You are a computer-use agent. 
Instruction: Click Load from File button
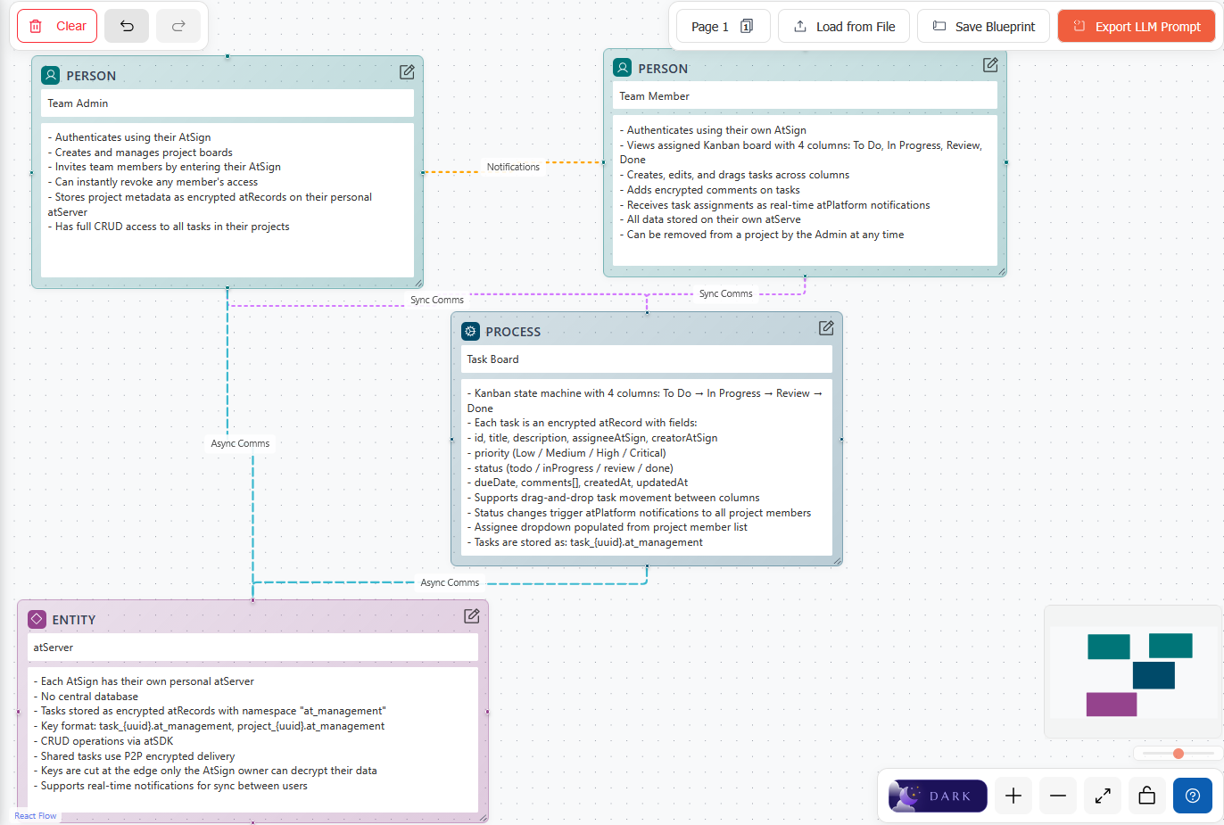point(844,27)
